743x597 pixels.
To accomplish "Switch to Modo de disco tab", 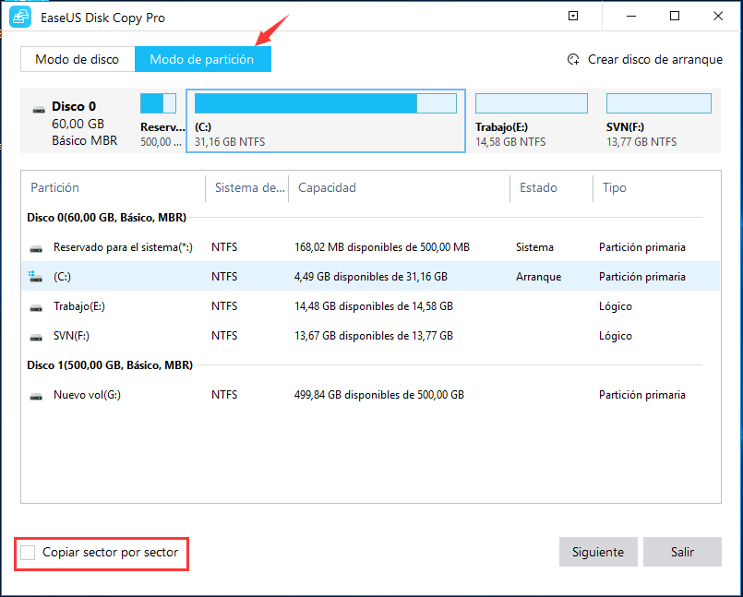I will [78, 59].
